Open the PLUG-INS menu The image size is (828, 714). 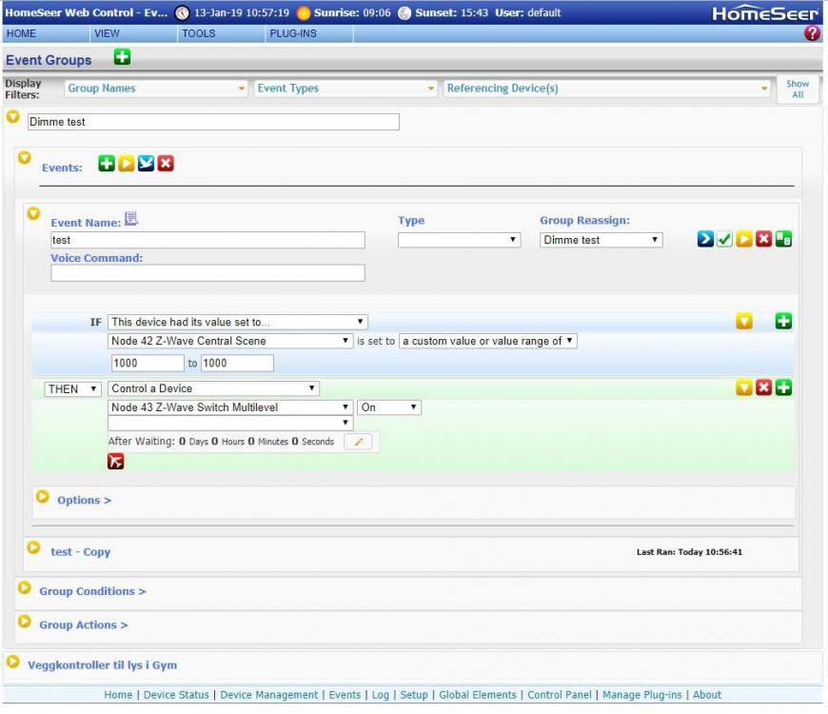point(292,33)
